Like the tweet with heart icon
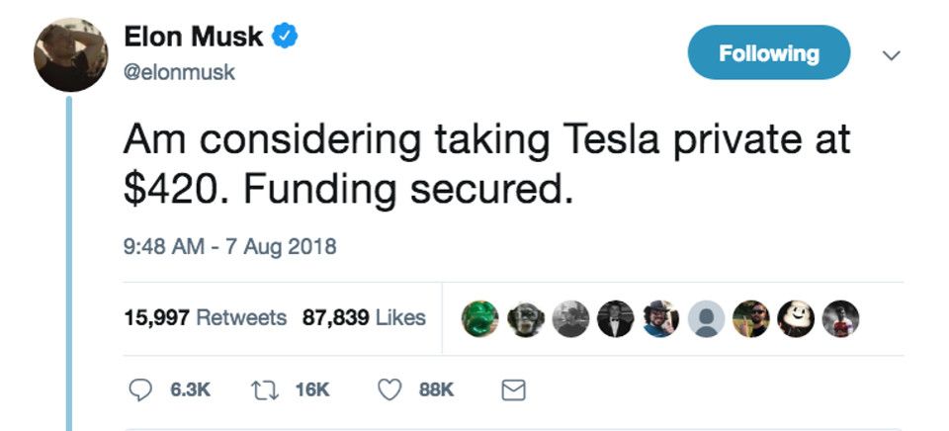Viewport: 949px width, 431px height. coord(391,390)
